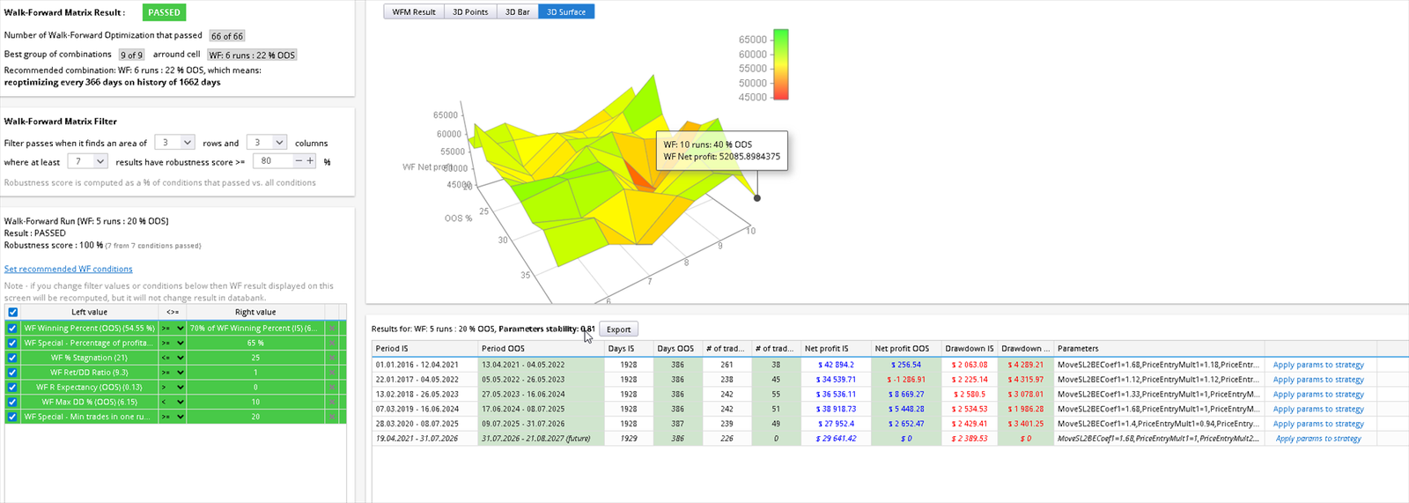
Task: Open the rows count dropdown in the filter
Action: 174,143
